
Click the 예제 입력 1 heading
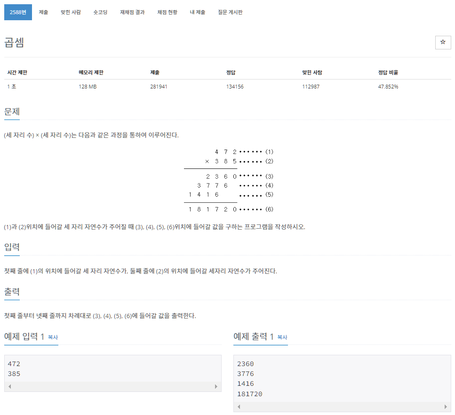click(x=24, y=336)
